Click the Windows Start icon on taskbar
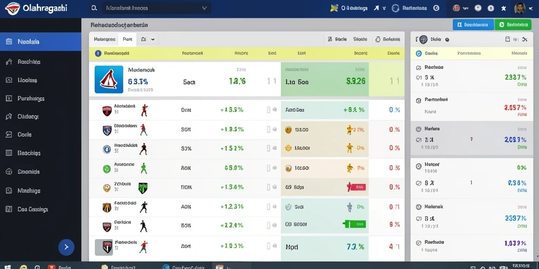This screenshot has height=269, width=539. tap(6, 266)
